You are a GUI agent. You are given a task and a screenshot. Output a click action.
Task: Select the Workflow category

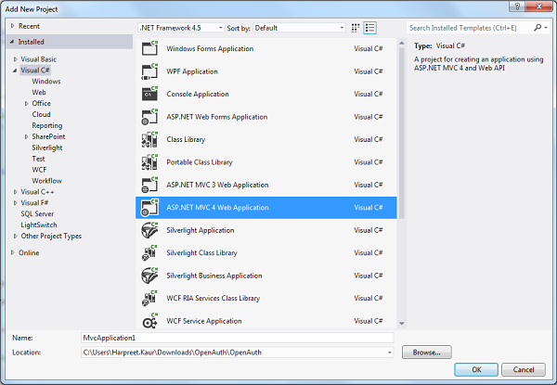click(46, 181)
